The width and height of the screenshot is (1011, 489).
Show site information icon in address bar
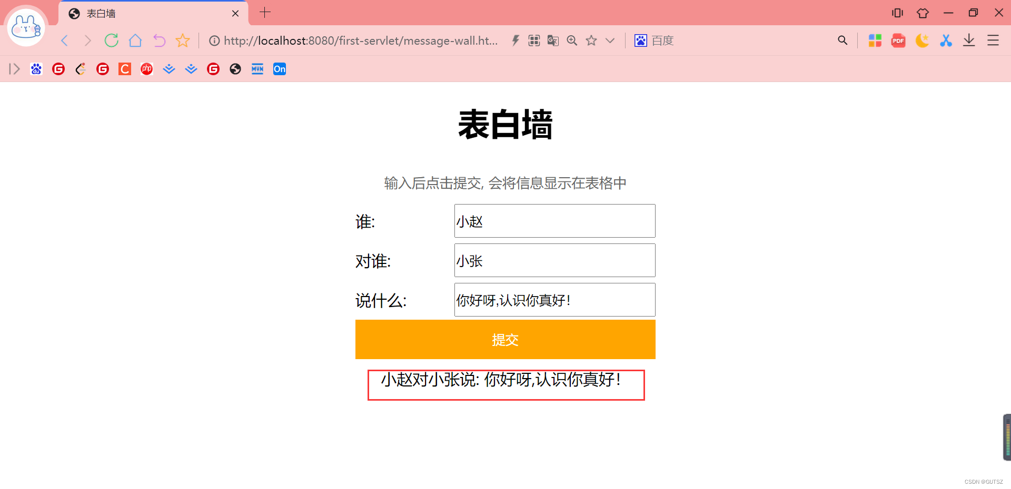click(x=214, y=40)
